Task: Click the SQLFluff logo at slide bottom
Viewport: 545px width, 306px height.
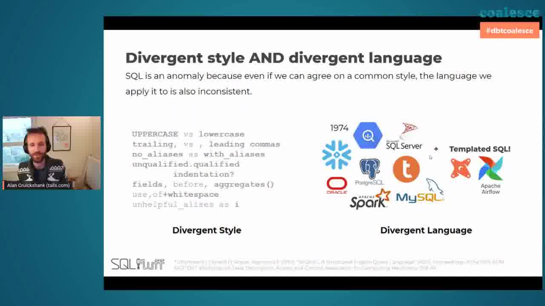Action: click(138, 263)
